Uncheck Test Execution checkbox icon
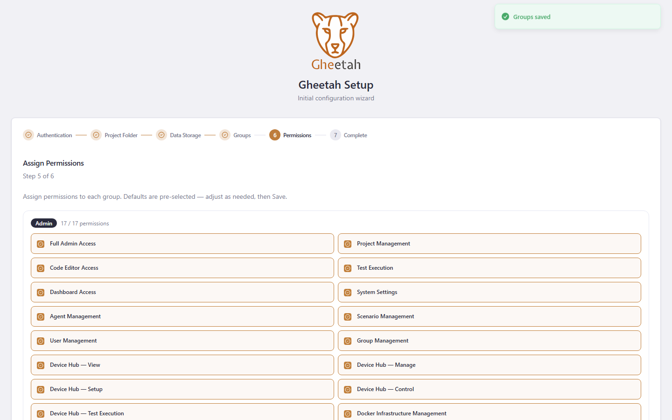Image resolution: width=672 pixels, height=420 pixels. pyautogui.click(x=348, y=268)
